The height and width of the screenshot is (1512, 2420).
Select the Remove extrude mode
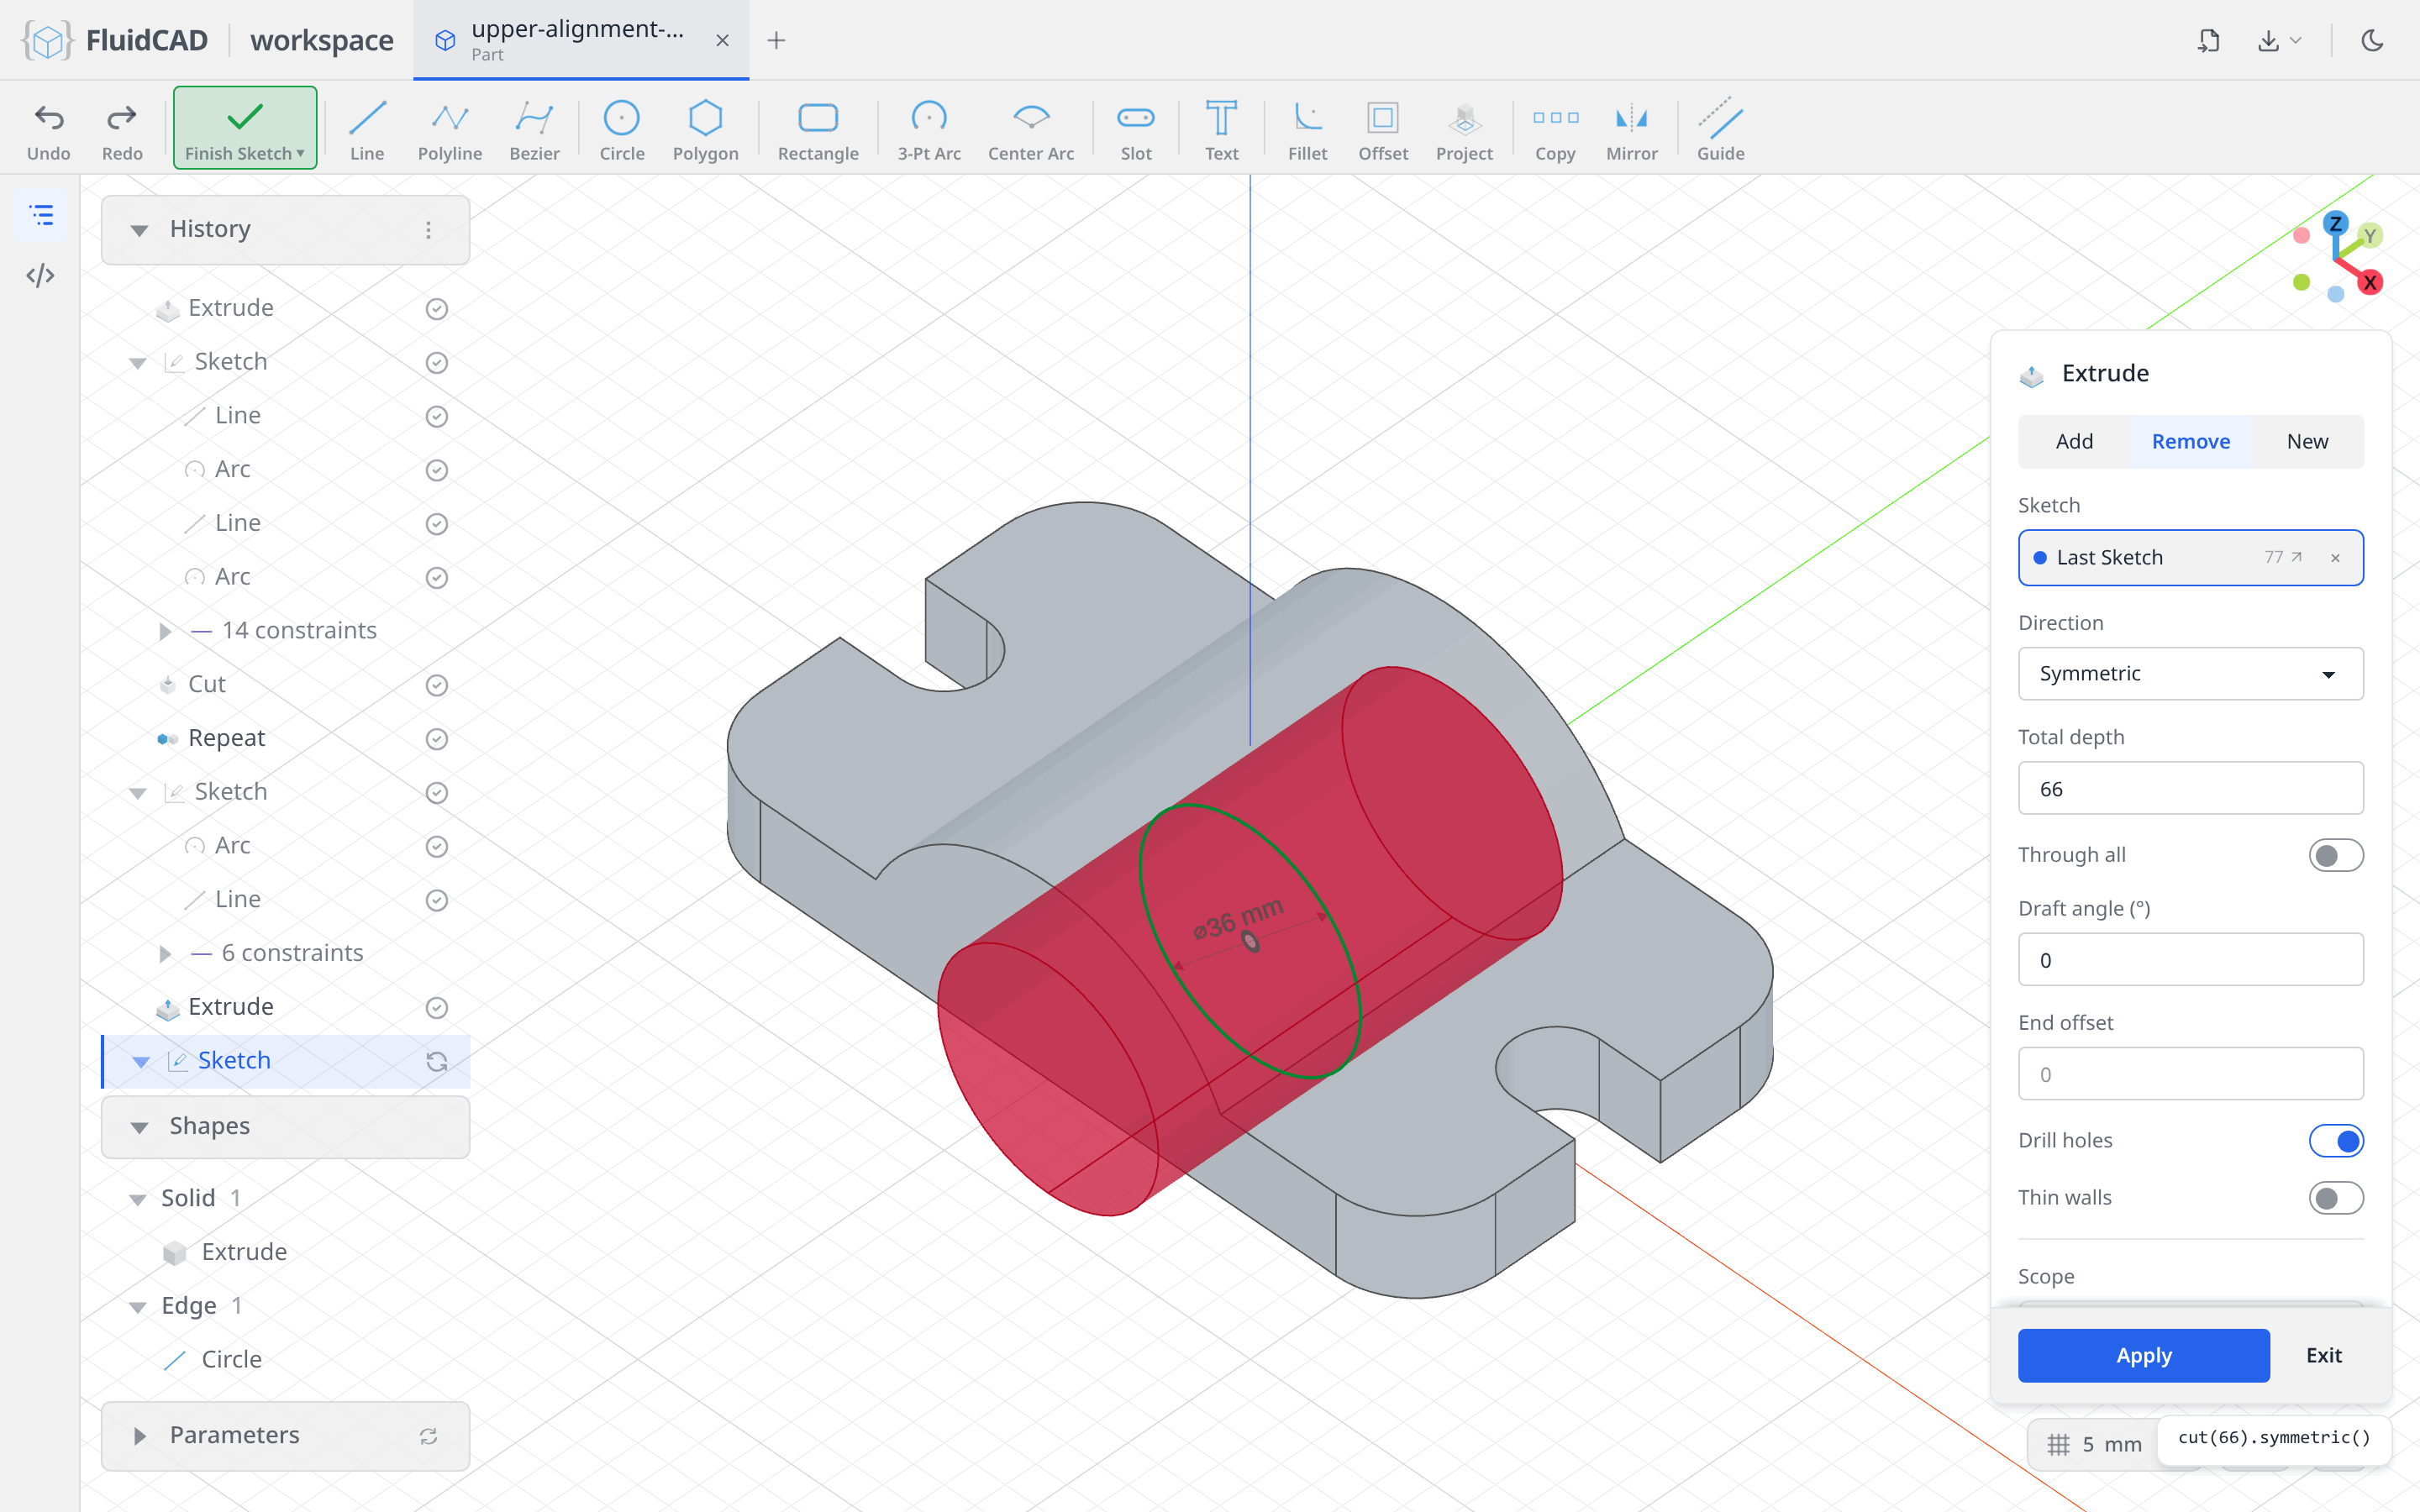pos(2190,441)
